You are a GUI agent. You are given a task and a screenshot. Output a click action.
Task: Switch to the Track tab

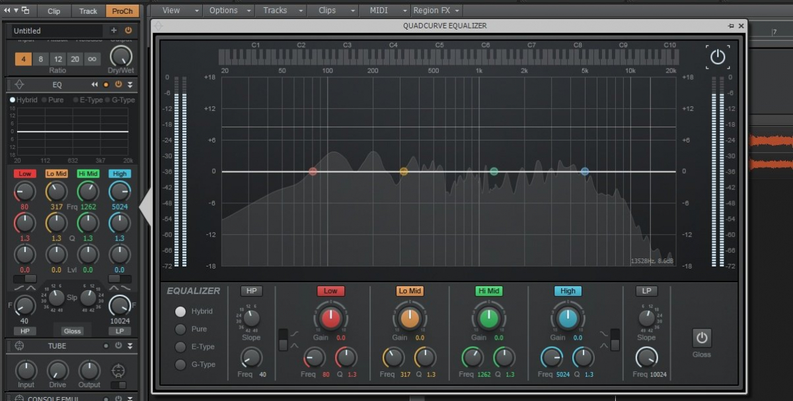tap(88, 11)
